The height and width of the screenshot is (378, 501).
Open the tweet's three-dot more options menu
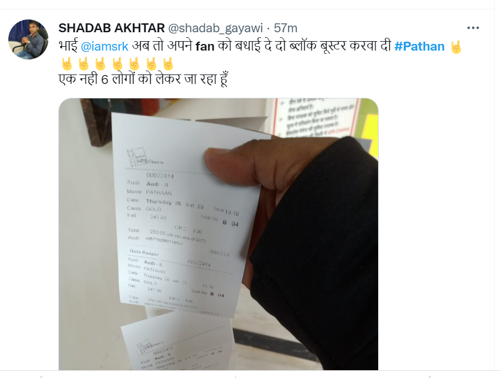[x=473, y=28]
